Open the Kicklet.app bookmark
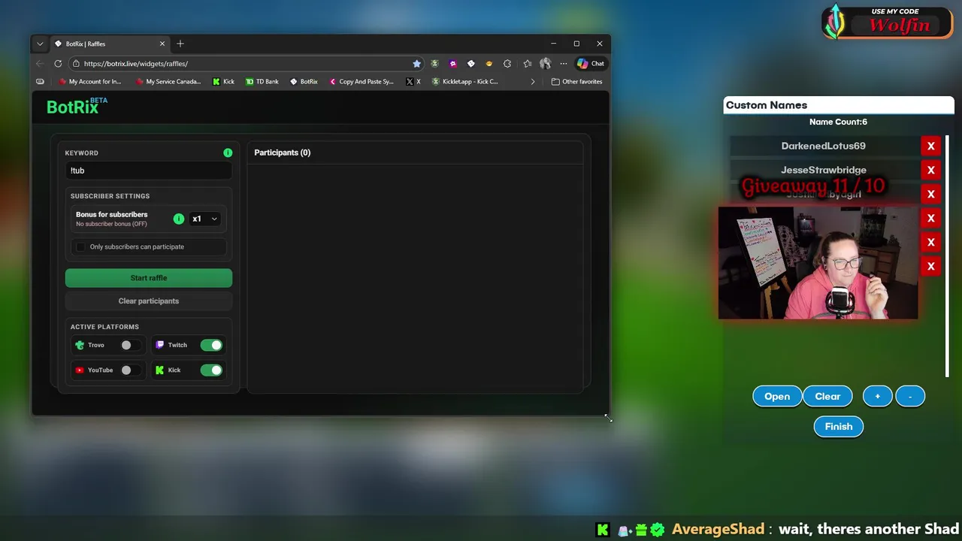This screenshot has height=541, width=962. pyautogui.click(x=465, y=81)
